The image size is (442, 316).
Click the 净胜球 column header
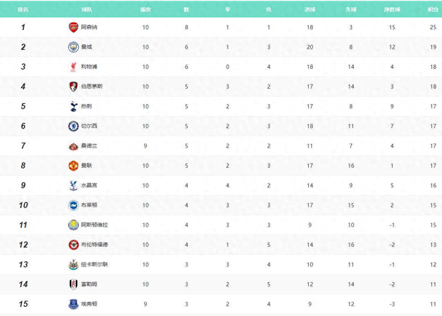(392, 10)
